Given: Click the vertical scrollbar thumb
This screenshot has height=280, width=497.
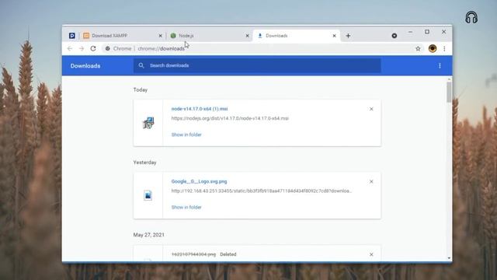Looking at the screenshot, I should tap(449, 92).
